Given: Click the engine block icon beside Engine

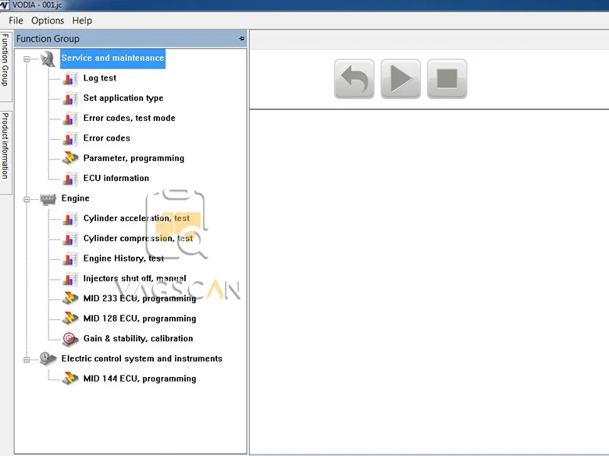Looking at the screenshot, I should [48, 199].
